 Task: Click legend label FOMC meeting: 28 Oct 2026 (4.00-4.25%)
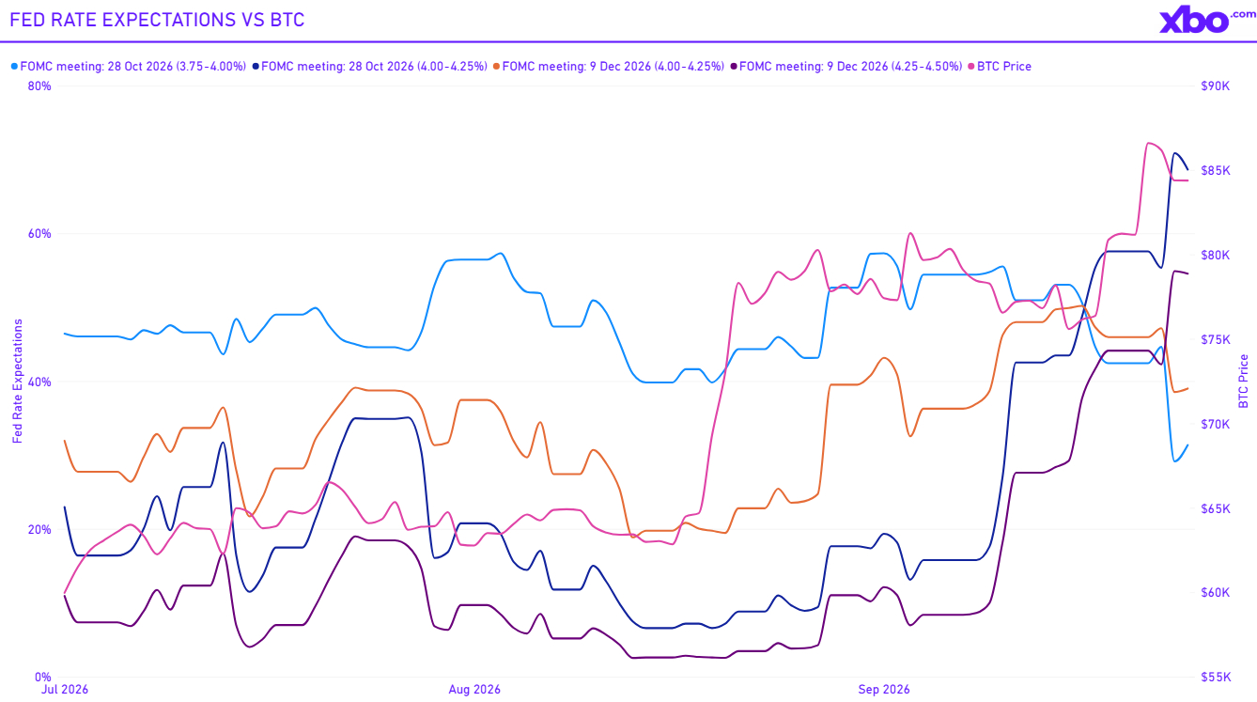point(375,67)
